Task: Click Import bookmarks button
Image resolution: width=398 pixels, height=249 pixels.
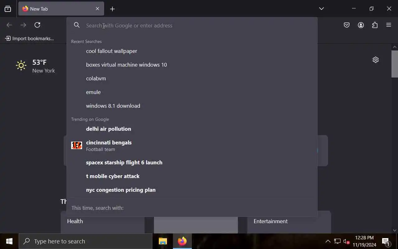Action: pyautogui.click(x=30, y=39)
